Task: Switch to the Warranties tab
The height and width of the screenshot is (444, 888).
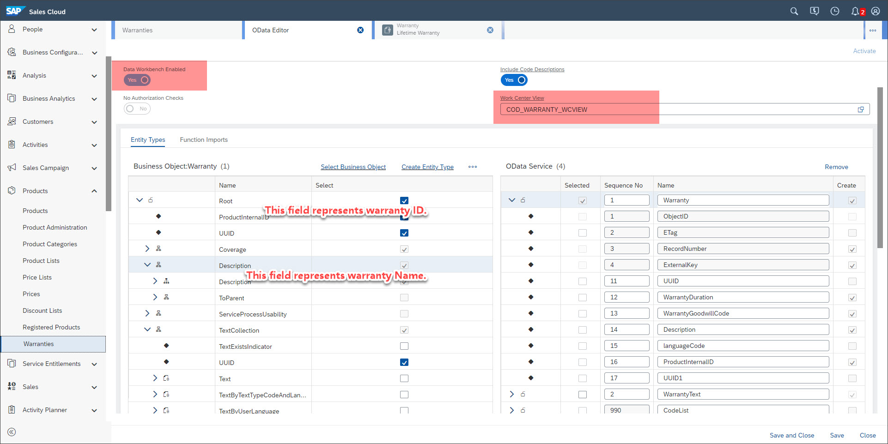Action: [x=178, y=30]
